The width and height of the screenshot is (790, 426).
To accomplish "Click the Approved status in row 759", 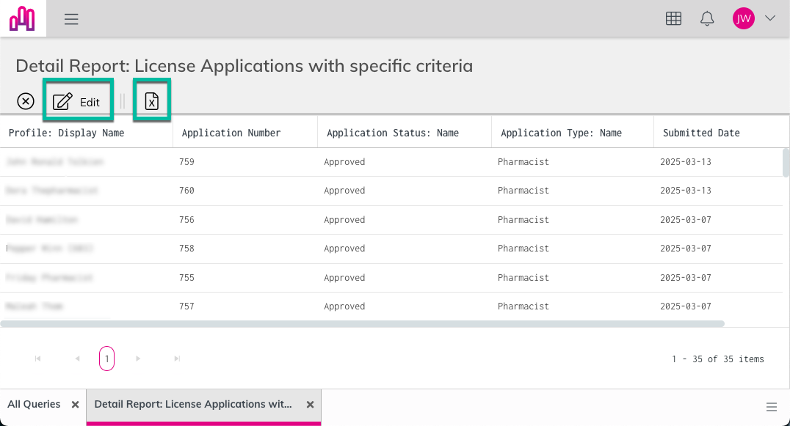I will (x=344, y=162).
